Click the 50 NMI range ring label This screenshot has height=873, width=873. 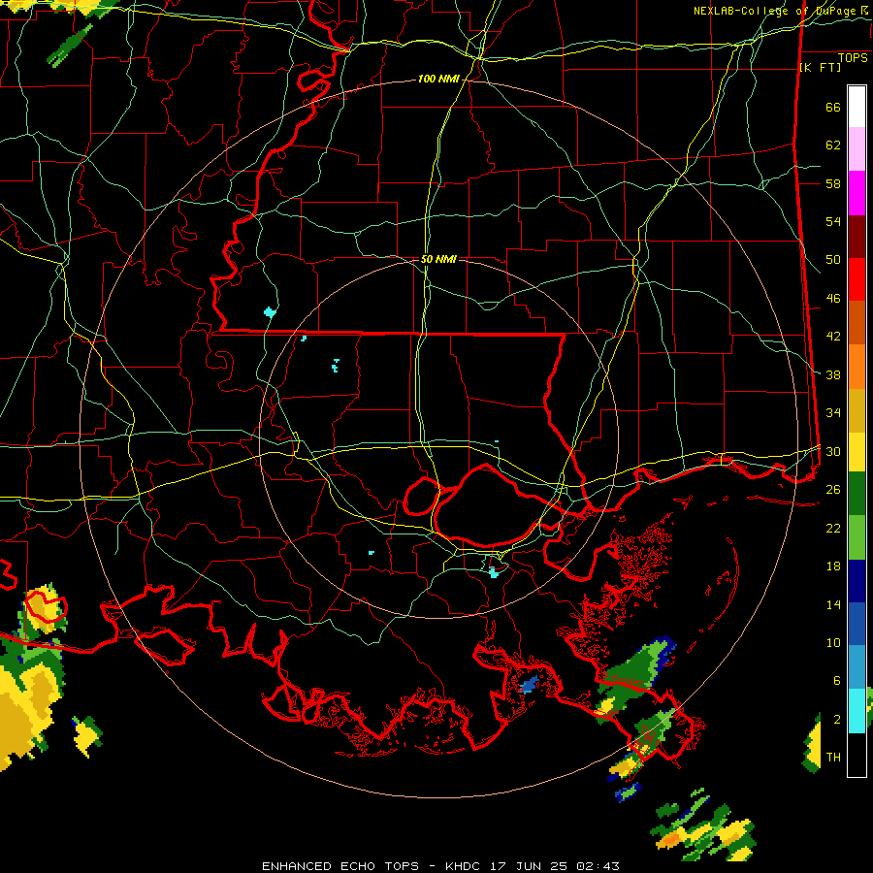click(438, 259)
